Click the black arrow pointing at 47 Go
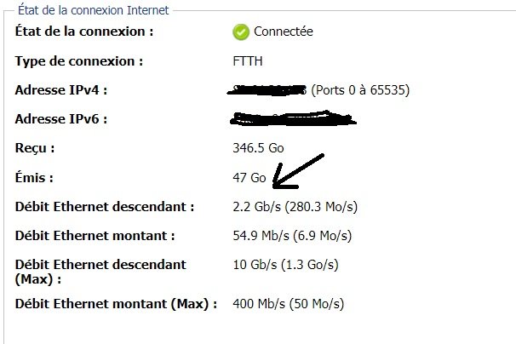Image resolution: width=516 pixels, height=344 pixels. tap(298, 171)
